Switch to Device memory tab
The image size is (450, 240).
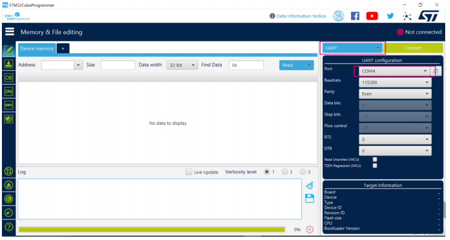pos(37,48)
